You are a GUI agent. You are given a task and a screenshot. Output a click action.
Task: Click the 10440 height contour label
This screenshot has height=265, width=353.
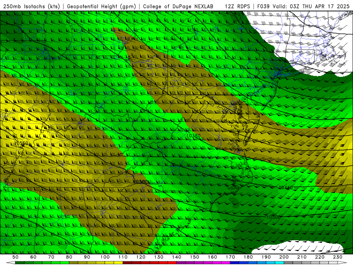point(285,187)
